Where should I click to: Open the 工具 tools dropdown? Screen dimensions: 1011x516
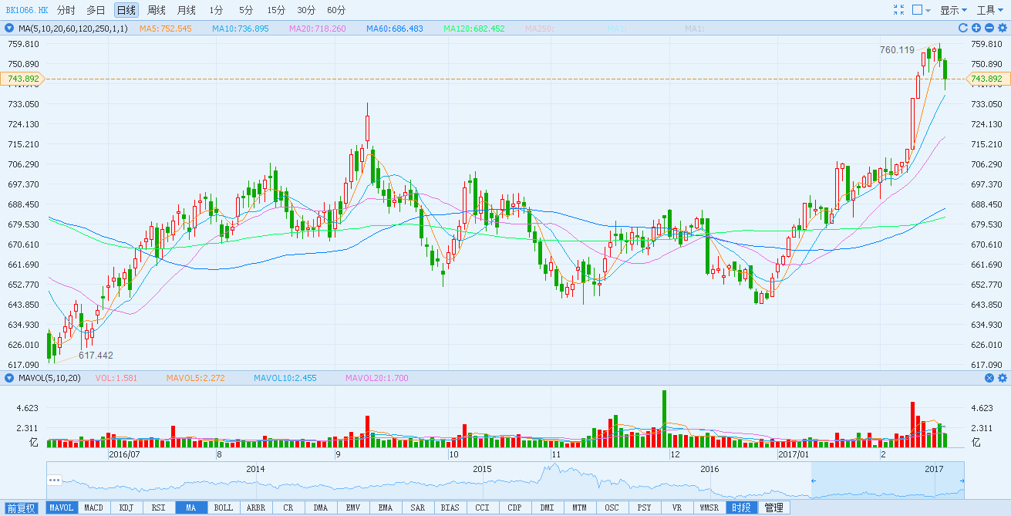990,10
